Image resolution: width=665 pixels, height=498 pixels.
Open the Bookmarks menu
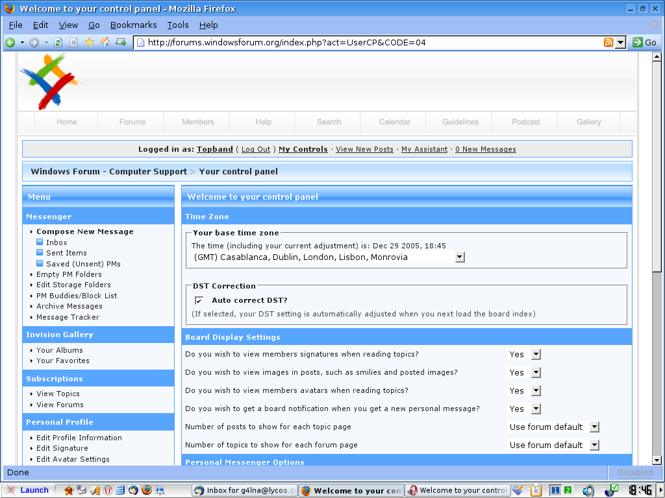click(134, 25)
